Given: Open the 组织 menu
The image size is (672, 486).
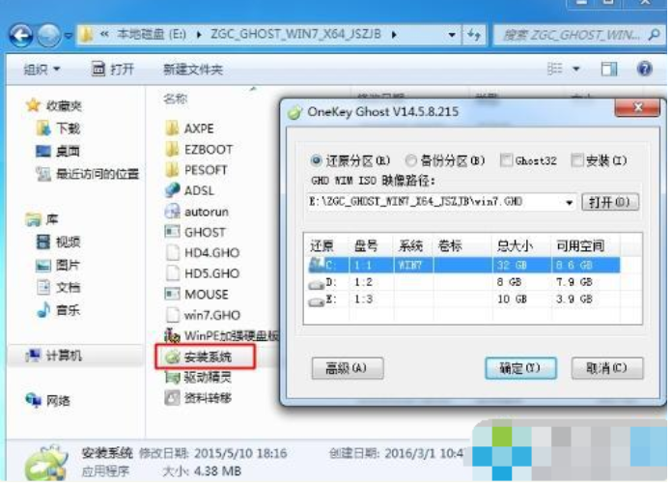Looking at the screenshot, I should tap(42, 69).
